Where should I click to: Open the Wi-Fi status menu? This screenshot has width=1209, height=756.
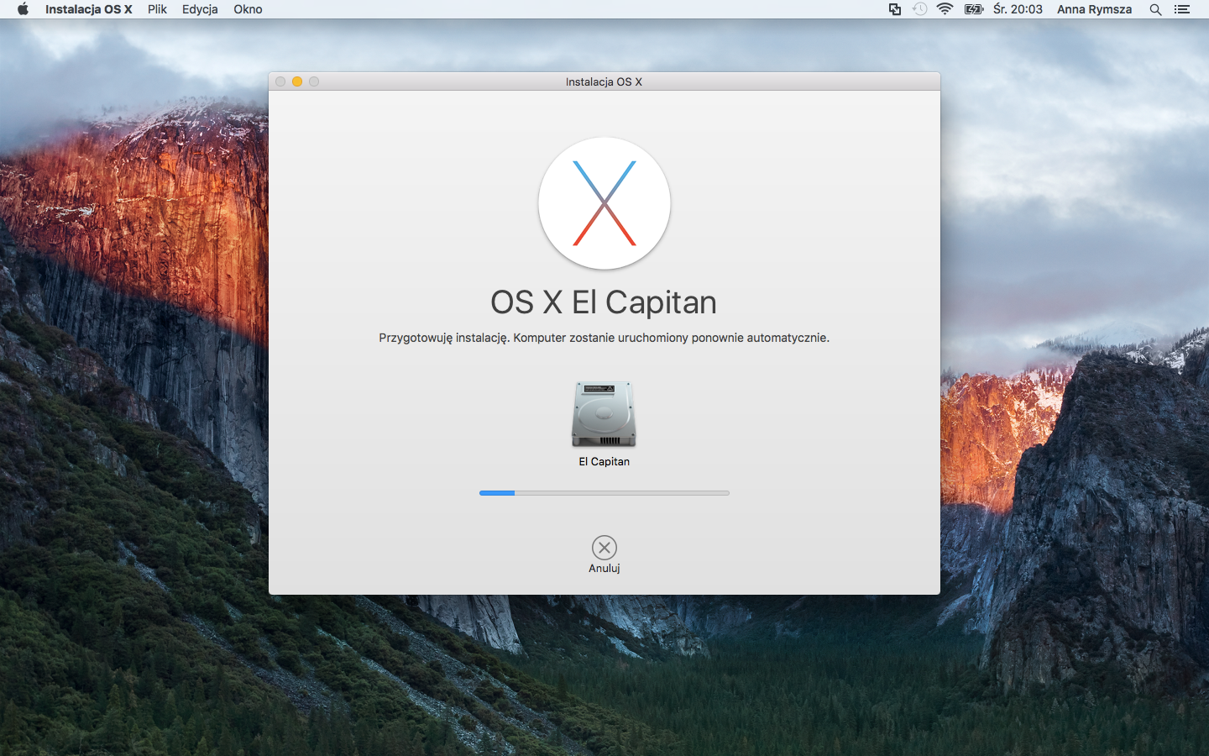click(945, 9)
